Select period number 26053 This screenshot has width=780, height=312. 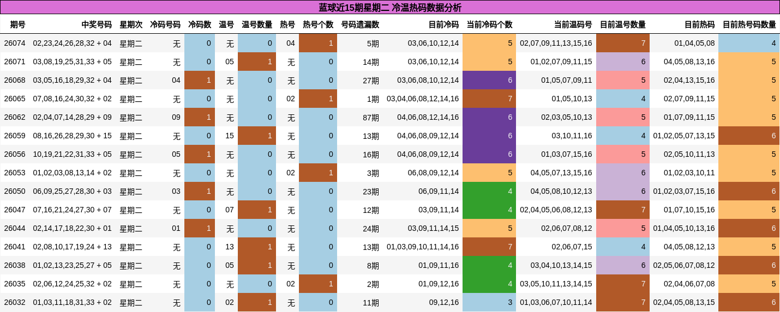[15, 173]
